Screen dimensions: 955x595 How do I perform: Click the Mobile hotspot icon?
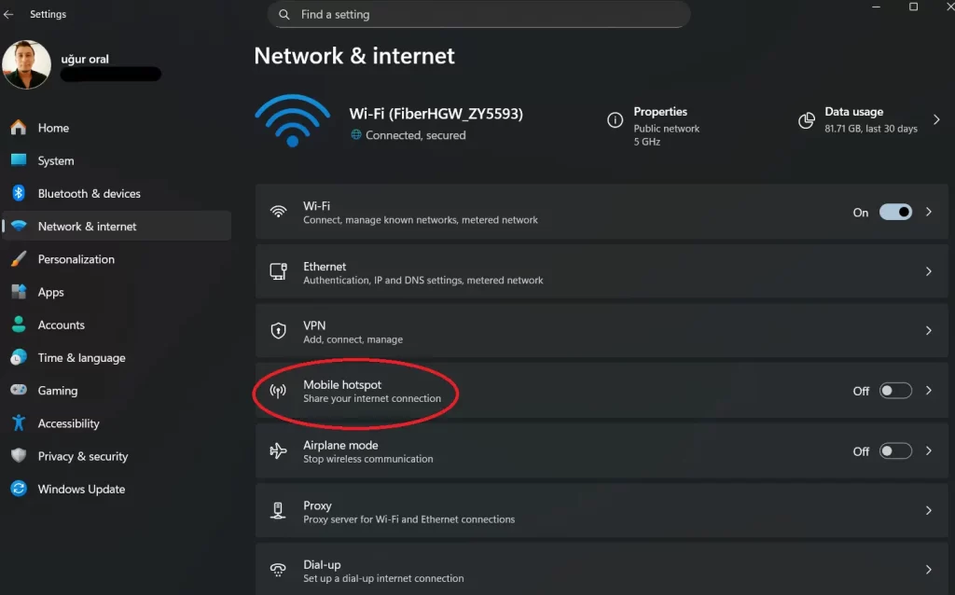[278, 391]
